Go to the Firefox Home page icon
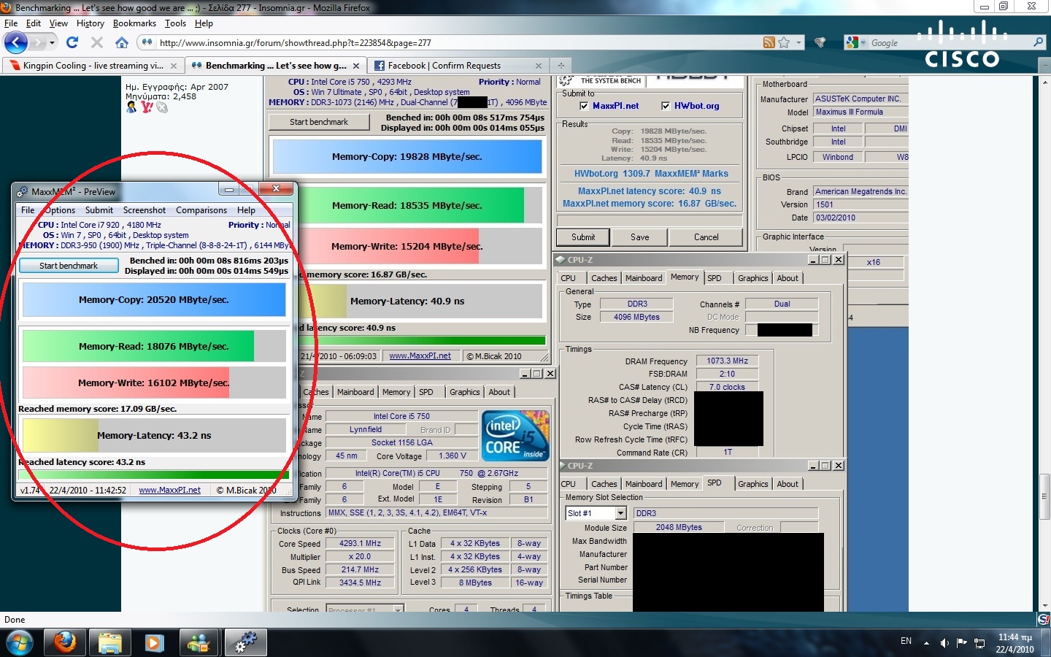 [122, 42]
